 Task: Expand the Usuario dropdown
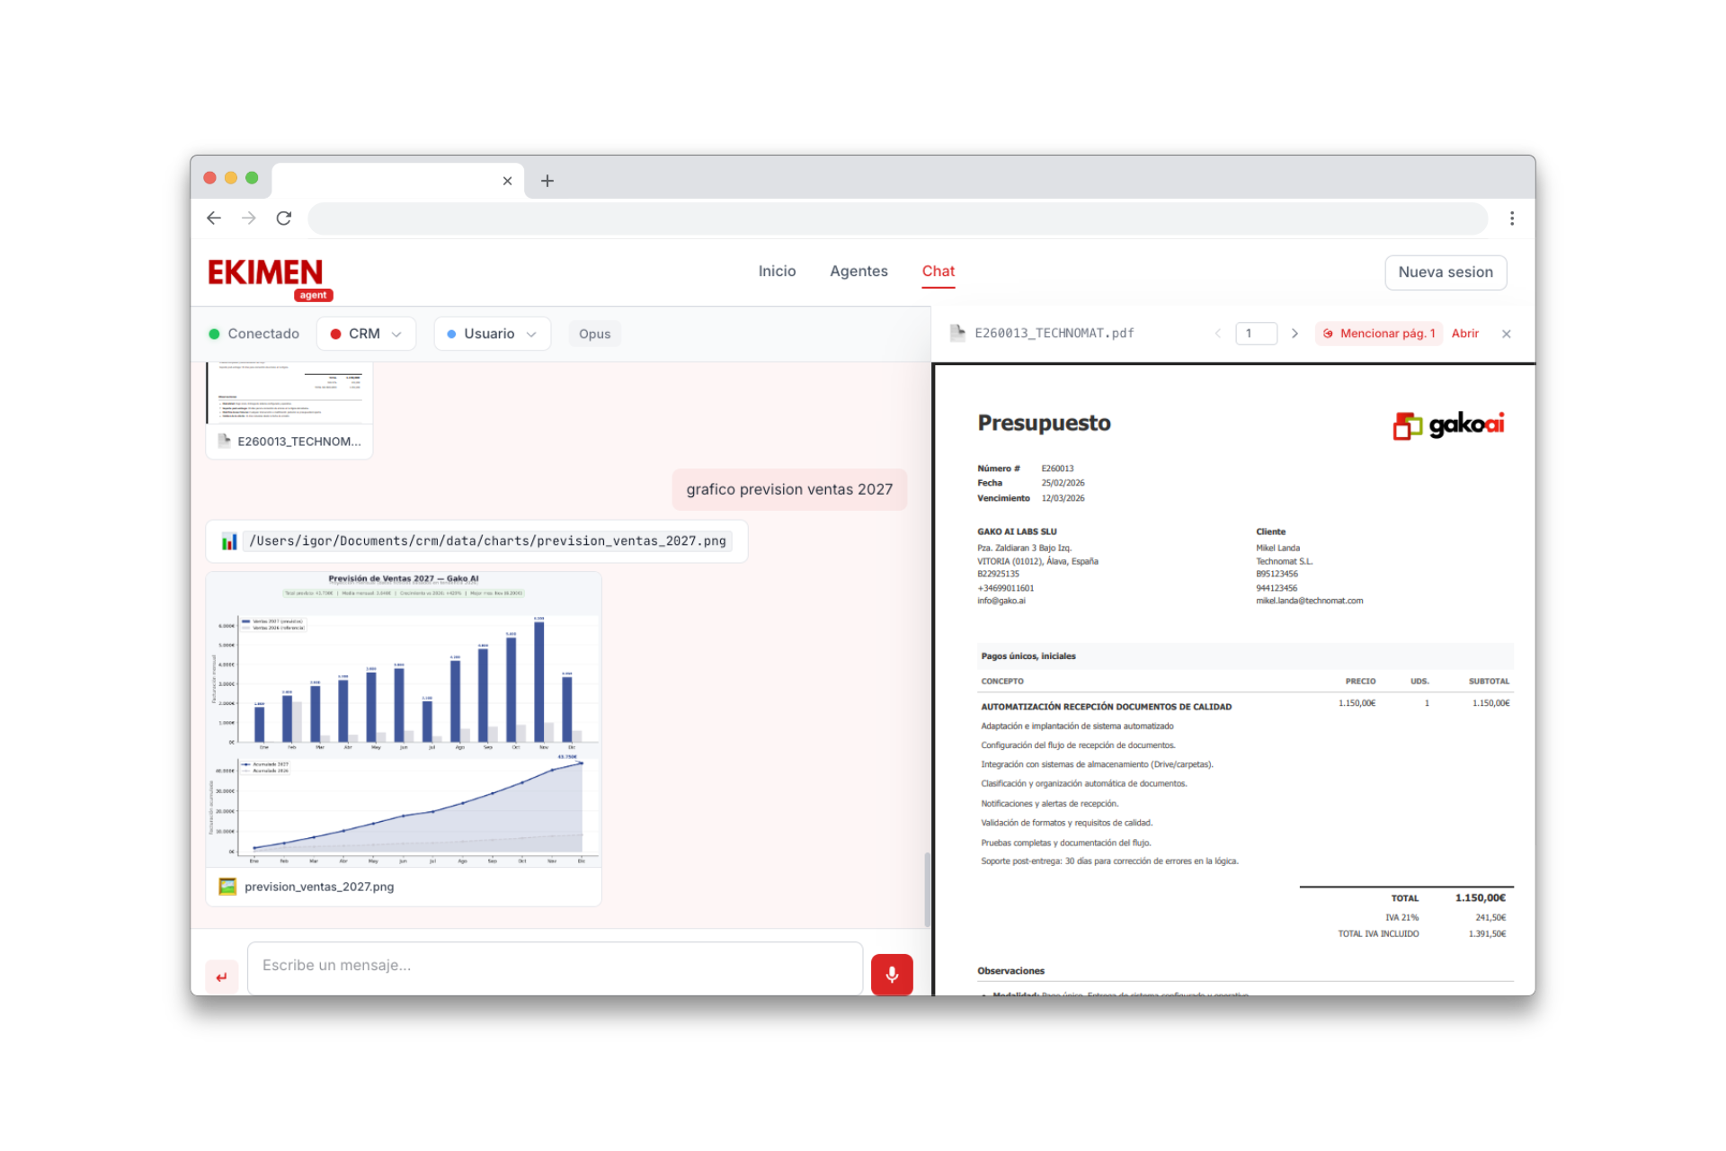[492, 334]
